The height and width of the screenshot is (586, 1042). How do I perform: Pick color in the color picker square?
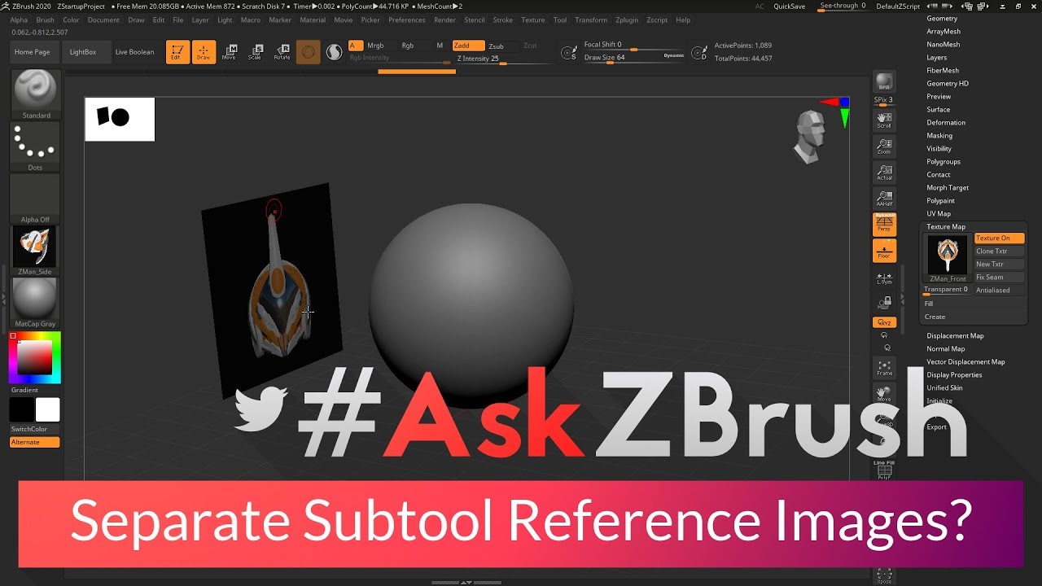click(x=35, y=357)
